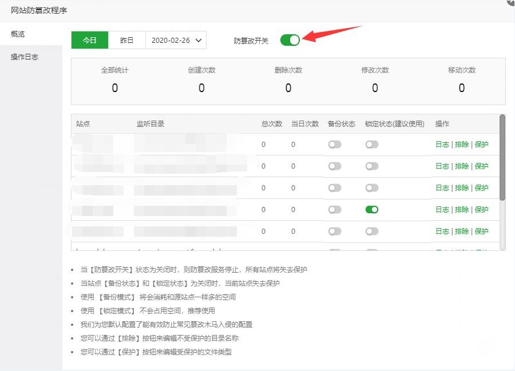The image size is (515, 371).
Task: Enable 锁定状态 toggle in first site row
Action: point(372,145)
